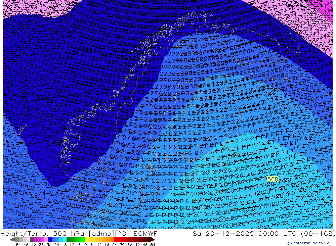
Task: Click the dark right arrow of the color scale
Action: pos(153,240)
